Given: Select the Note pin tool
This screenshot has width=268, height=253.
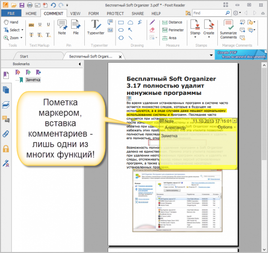Looking at the screenshot, I should (x=62, y=27).
